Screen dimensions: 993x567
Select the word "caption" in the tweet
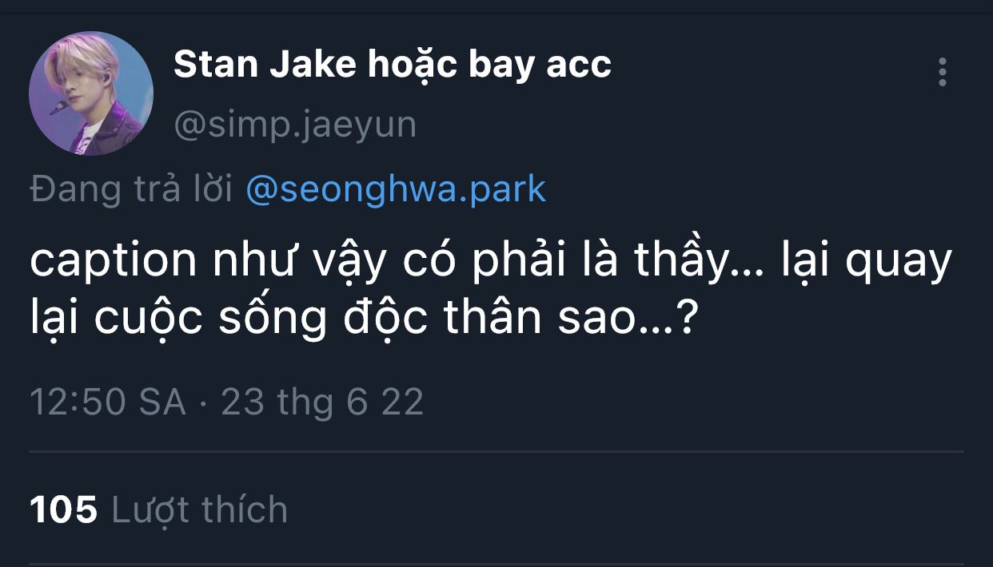coord(113,263)
